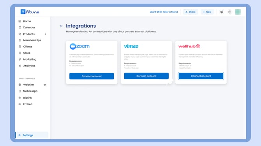The height and width of the screenshot is (146, 261).
Task: Click the Settings gear icon
Action: [19, 135]
